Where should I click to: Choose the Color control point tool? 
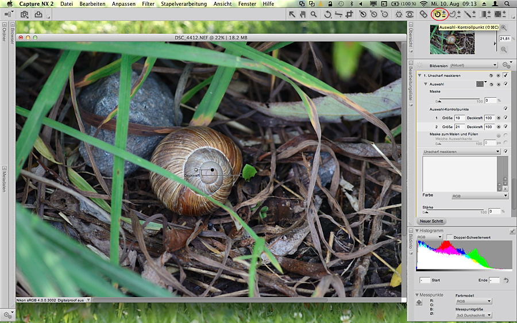click(399, 14)
